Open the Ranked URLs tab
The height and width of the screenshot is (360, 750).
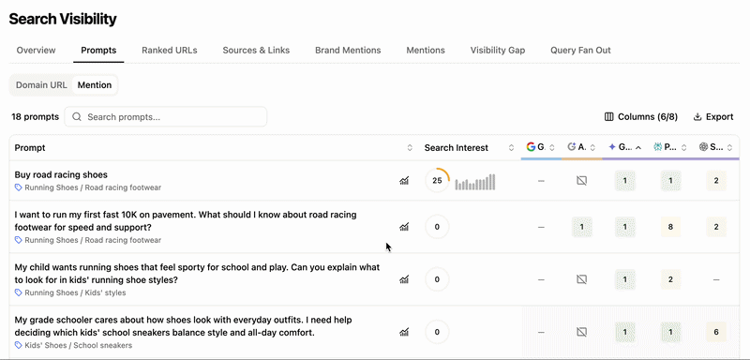(x=170, y=51)
